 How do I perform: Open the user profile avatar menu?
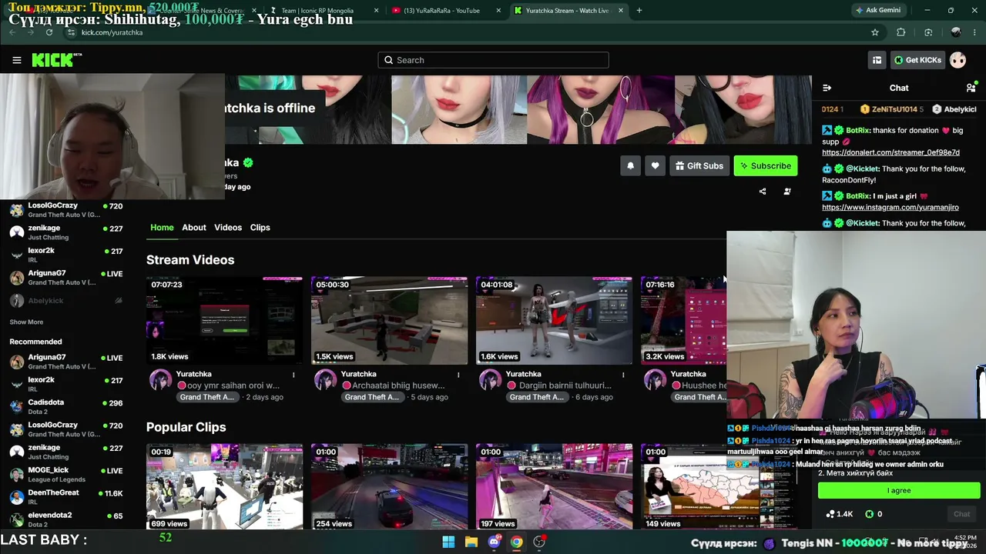(957, 60)
